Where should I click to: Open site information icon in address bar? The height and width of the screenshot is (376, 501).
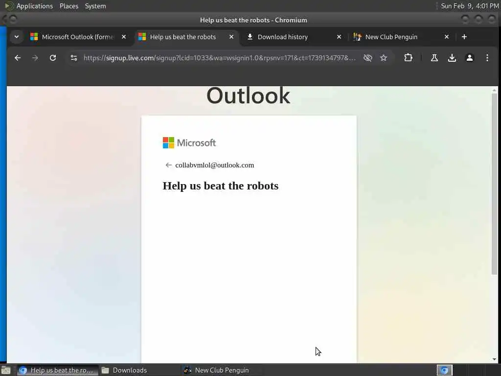(x=74, y=58)
